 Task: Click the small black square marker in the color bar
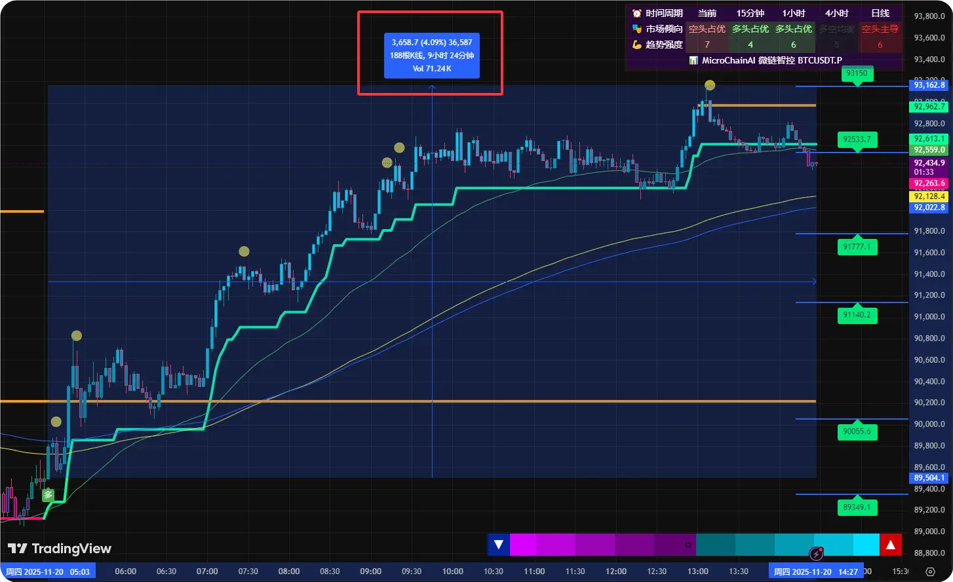tap(688, 545)
